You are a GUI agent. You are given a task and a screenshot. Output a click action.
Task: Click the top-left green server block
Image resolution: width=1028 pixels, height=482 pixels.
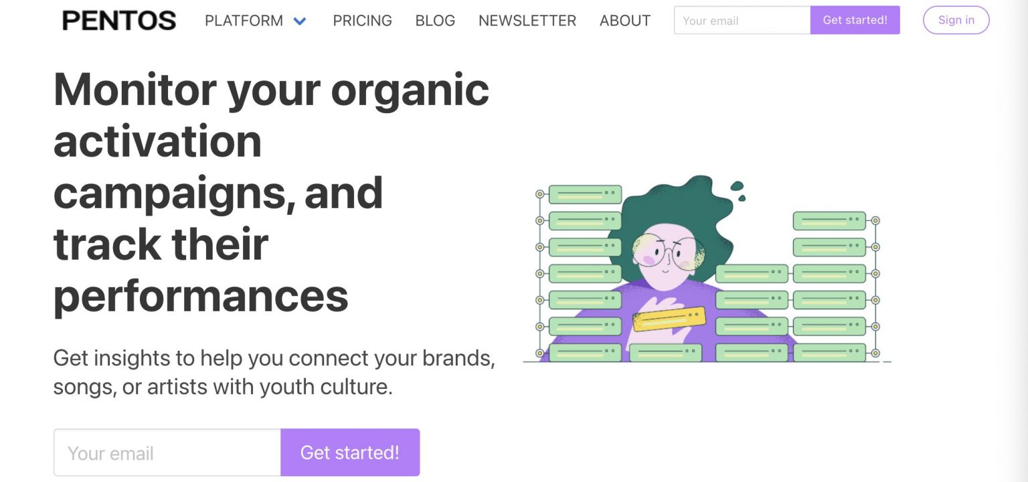pyautogui.click(x=585, y=195)
